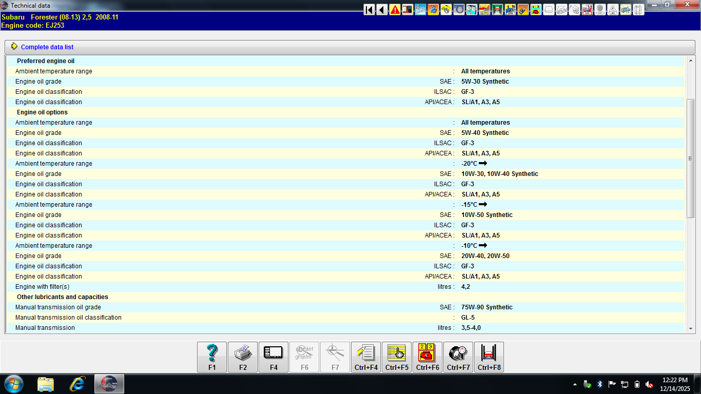Open the Windows Start menu orb

14,384
